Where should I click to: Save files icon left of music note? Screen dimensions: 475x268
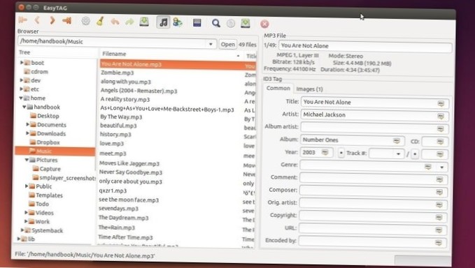144,22
